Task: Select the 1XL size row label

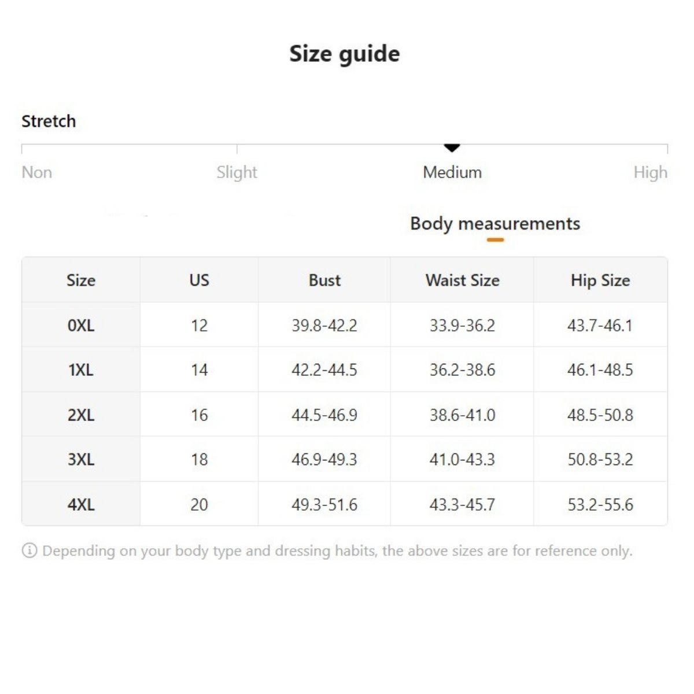Action: (81, 370)
